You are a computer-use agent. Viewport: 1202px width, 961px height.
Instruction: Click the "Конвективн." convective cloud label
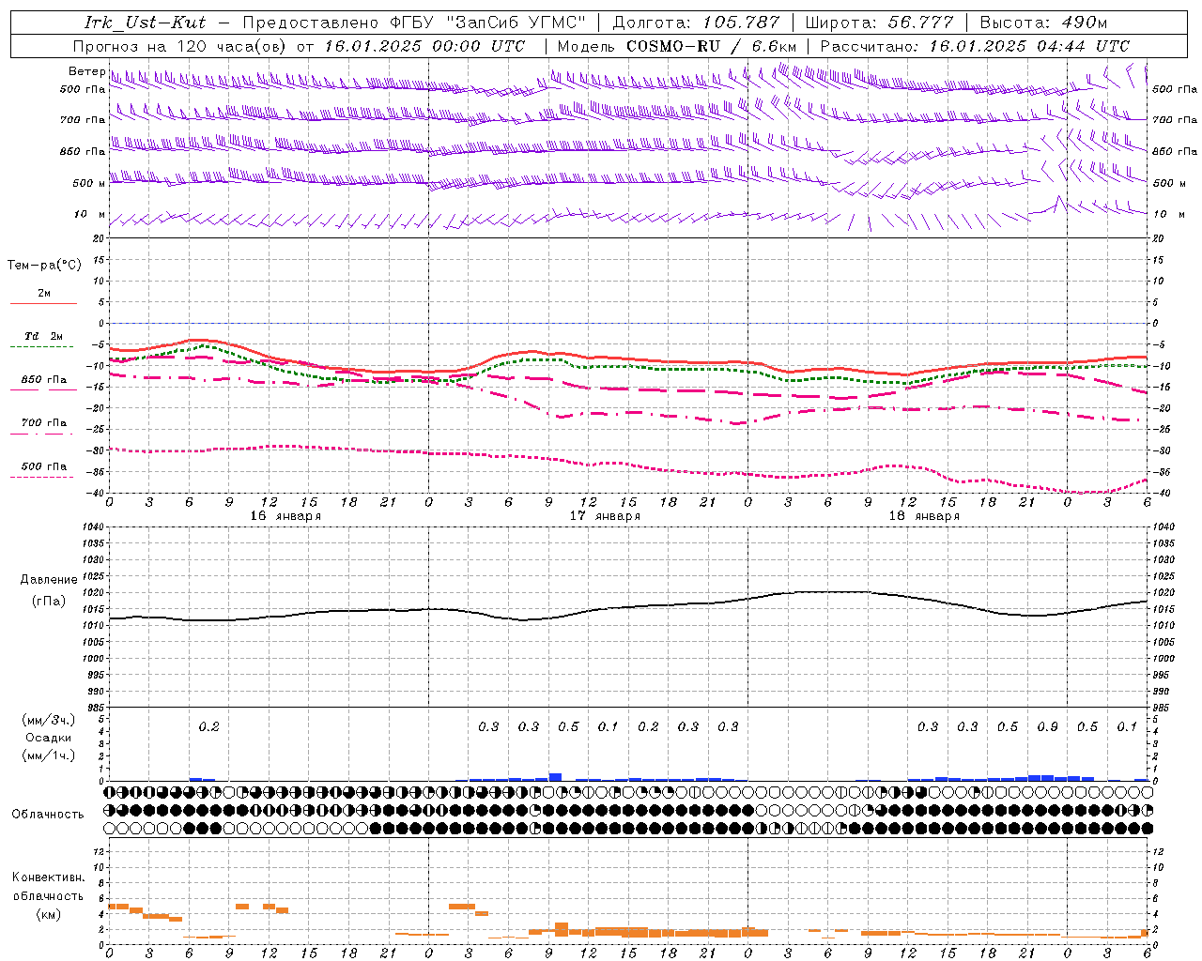pos(48,877)
